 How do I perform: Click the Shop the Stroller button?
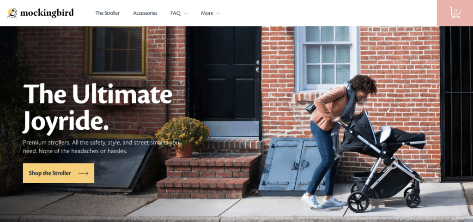pyautogui.click(x=59, y=173)
